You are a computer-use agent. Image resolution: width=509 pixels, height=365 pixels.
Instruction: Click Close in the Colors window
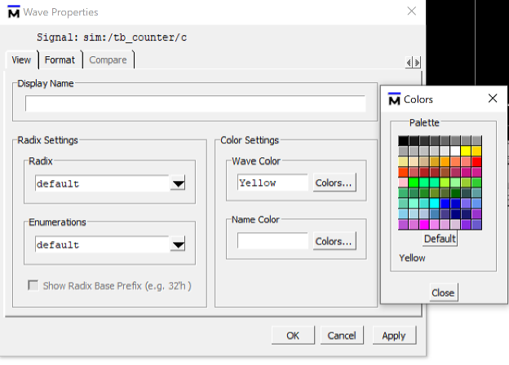click(443, 292)
